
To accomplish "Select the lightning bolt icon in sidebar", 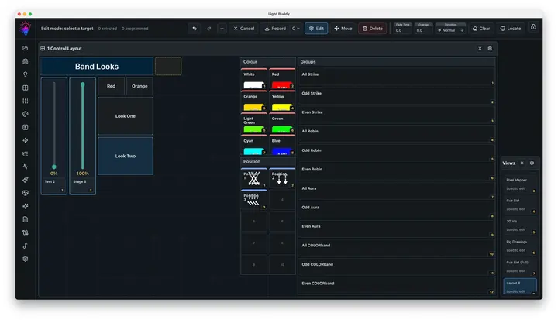I will (x=26, y=140).
